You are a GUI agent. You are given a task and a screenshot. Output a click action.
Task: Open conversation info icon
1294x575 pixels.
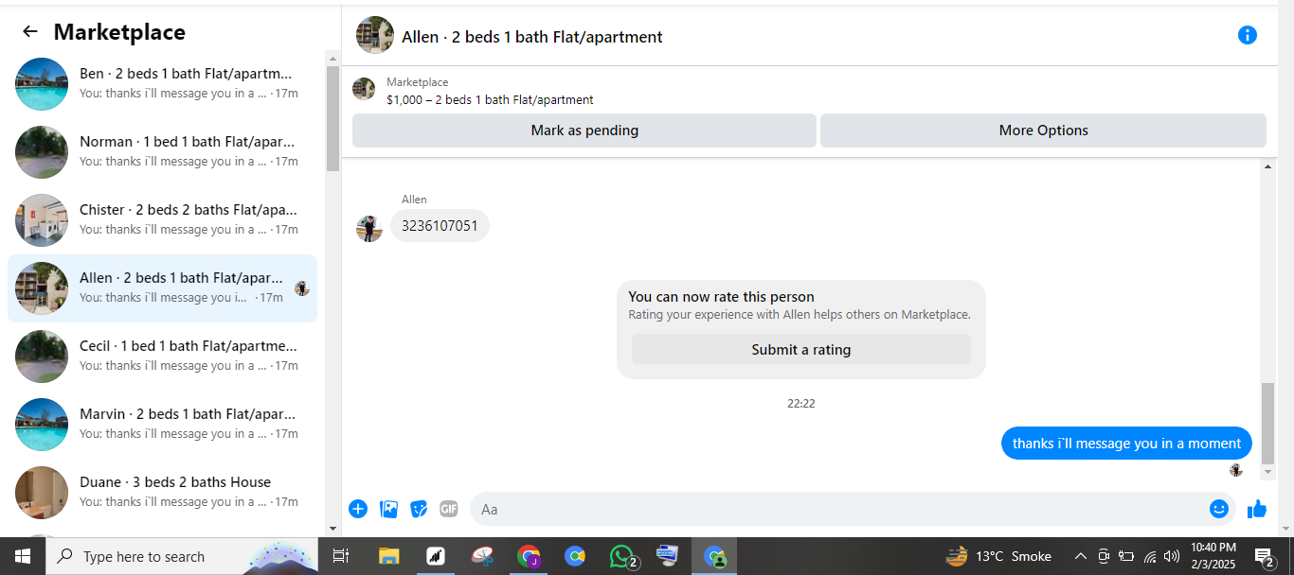click(x=1248, y=35)
